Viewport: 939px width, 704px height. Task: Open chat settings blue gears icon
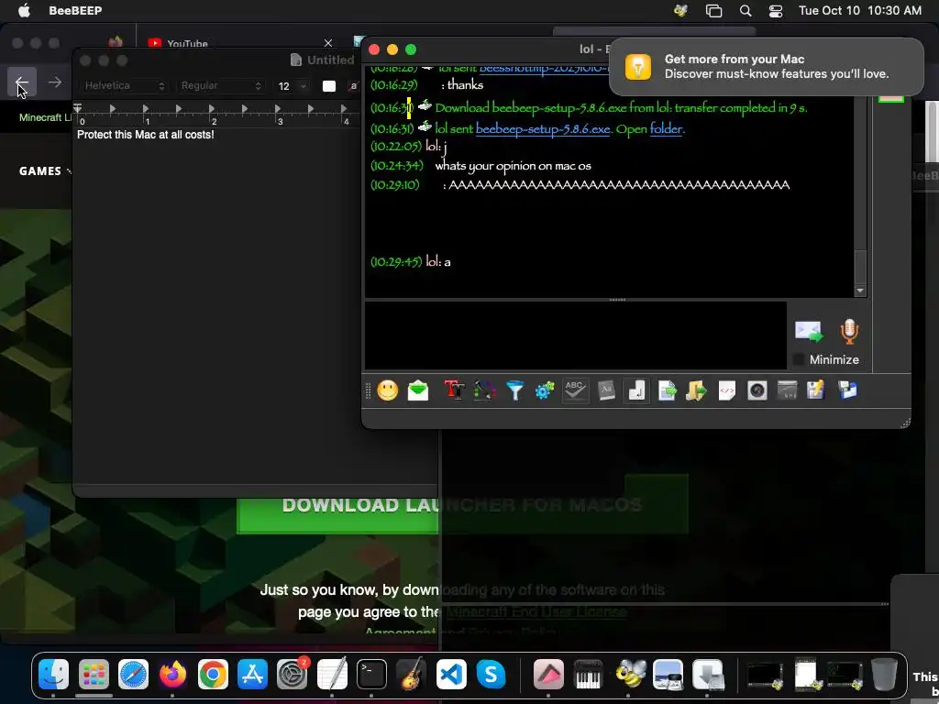pyautogui.click(x=545, y=390)
